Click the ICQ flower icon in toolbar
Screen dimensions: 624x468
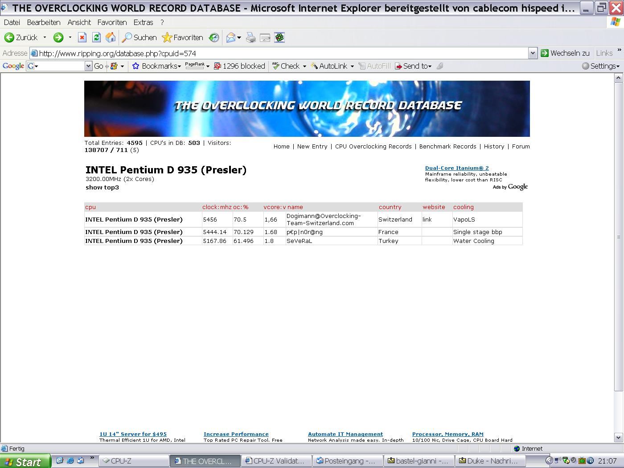click(x=279, y=38)
